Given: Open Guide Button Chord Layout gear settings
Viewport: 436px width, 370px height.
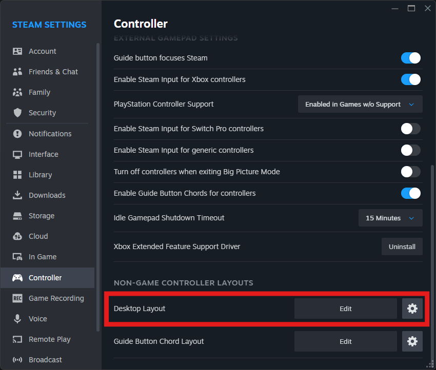Looking at the screenshot, I should 412,341.
